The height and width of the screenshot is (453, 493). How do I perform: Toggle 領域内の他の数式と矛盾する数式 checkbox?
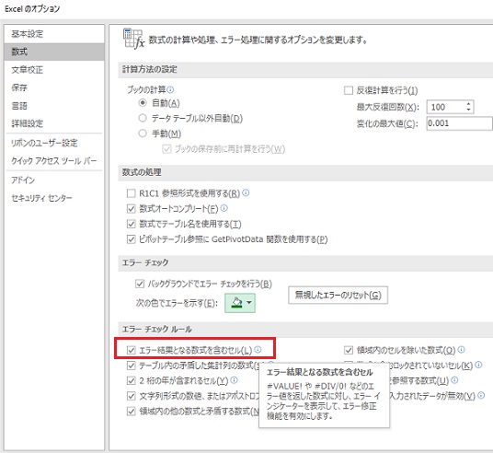click(x=132, y=412)
